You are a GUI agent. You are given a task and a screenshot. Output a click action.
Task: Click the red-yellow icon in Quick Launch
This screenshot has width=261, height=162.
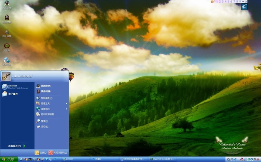pyautogui.click(x=26, y=159)
